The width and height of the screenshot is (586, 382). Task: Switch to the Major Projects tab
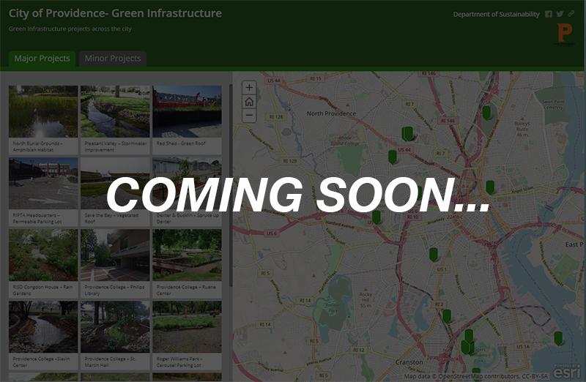(42, 59)
